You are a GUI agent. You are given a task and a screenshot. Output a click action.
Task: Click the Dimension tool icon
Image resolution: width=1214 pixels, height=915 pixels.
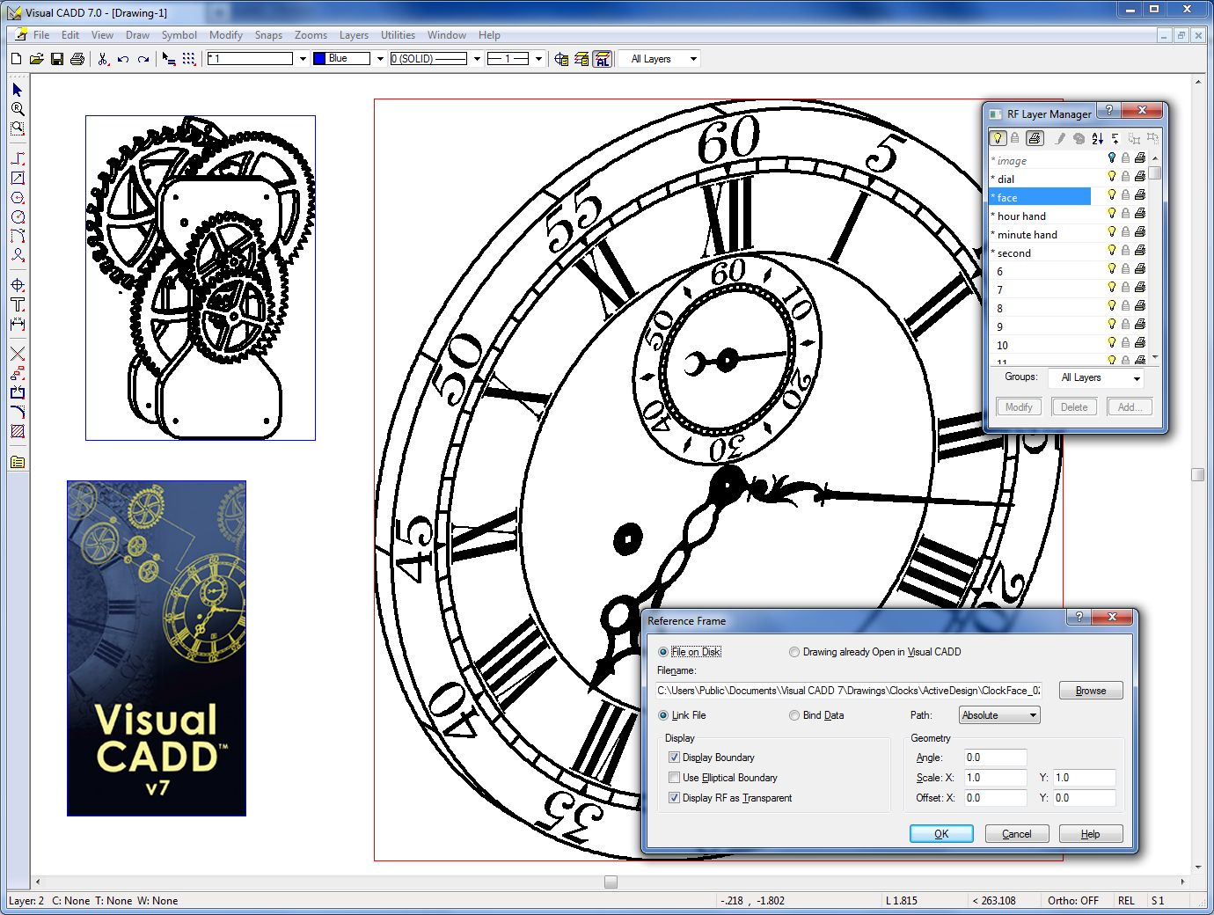pyautogui.click(x=18, y=323)
